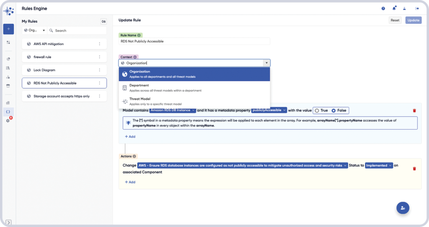Open the notifications bell
The image size is (429, 227).
[x=394, y=8]
